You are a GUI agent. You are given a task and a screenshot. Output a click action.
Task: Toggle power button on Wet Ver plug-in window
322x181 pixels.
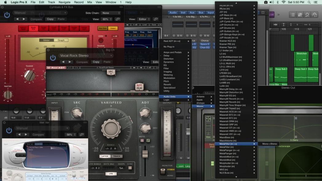pyautogui.click(x=9, y=131)
